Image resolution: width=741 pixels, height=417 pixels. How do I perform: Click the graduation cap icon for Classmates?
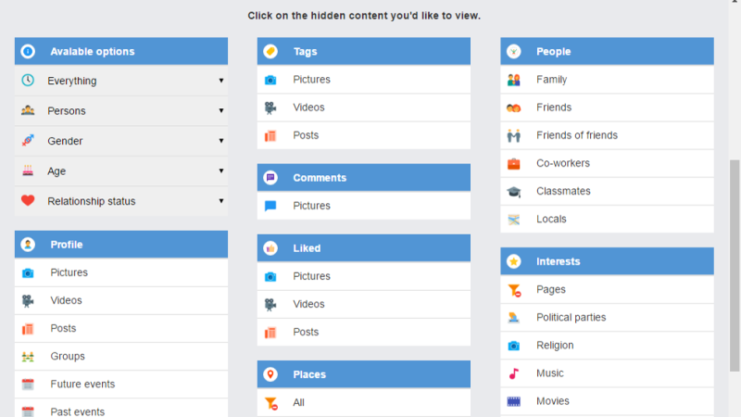(x=513, y=192)
